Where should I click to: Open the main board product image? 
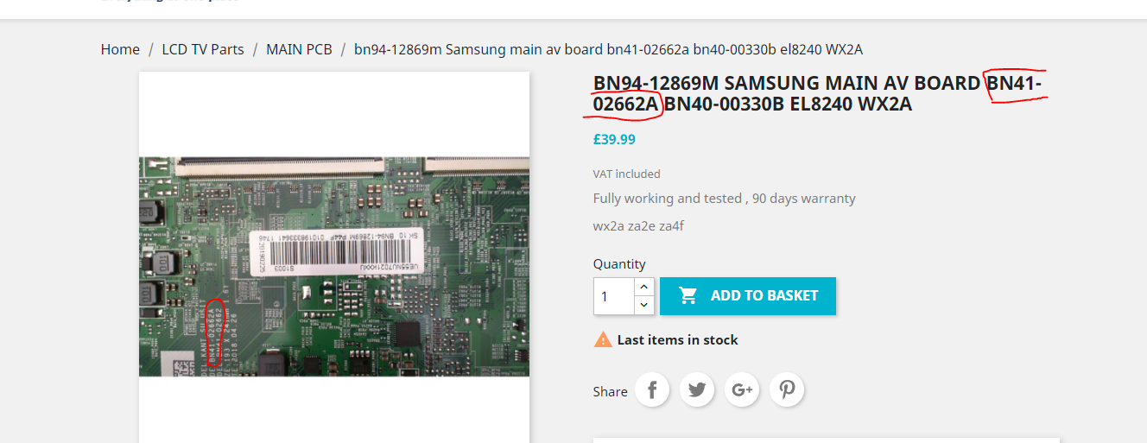pos(334,266)
